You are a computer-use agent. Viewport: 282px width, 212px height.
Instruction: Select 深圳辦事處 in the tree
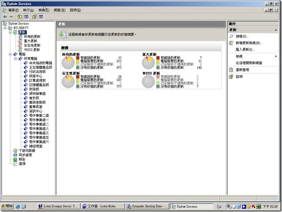coord(38,94)
